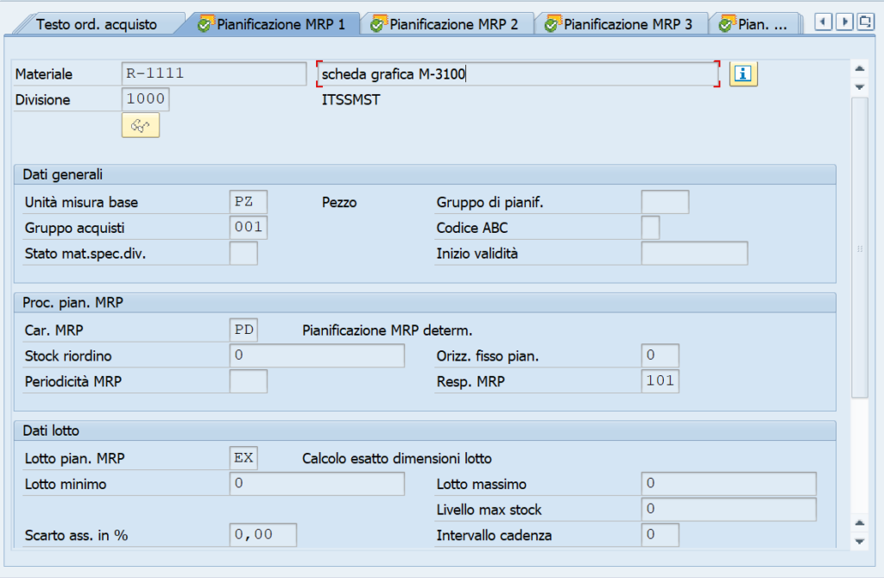Click scroll-down arrow below the top up arrow
This screenshot has height=578, width=884.
pyautogui.click(x=859, y=87)
